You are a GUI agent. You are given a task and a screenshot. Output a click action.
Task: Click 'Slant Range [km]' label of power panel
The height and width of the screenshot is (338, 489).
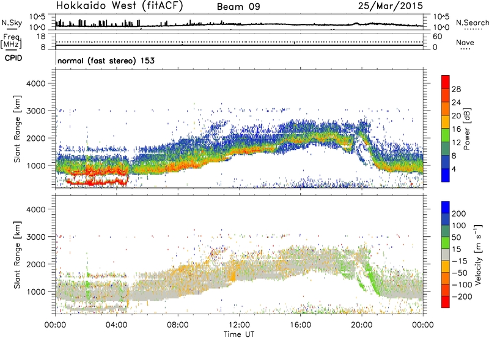coord(18,129)
